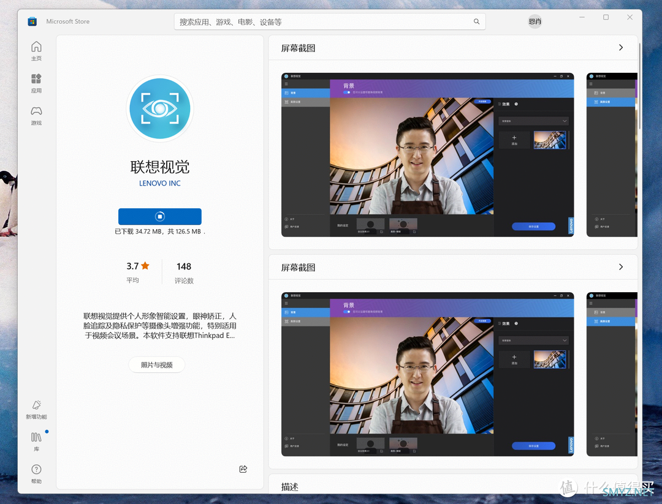
Task: Click the 3.7 average rating
Action: click(132, 266)
